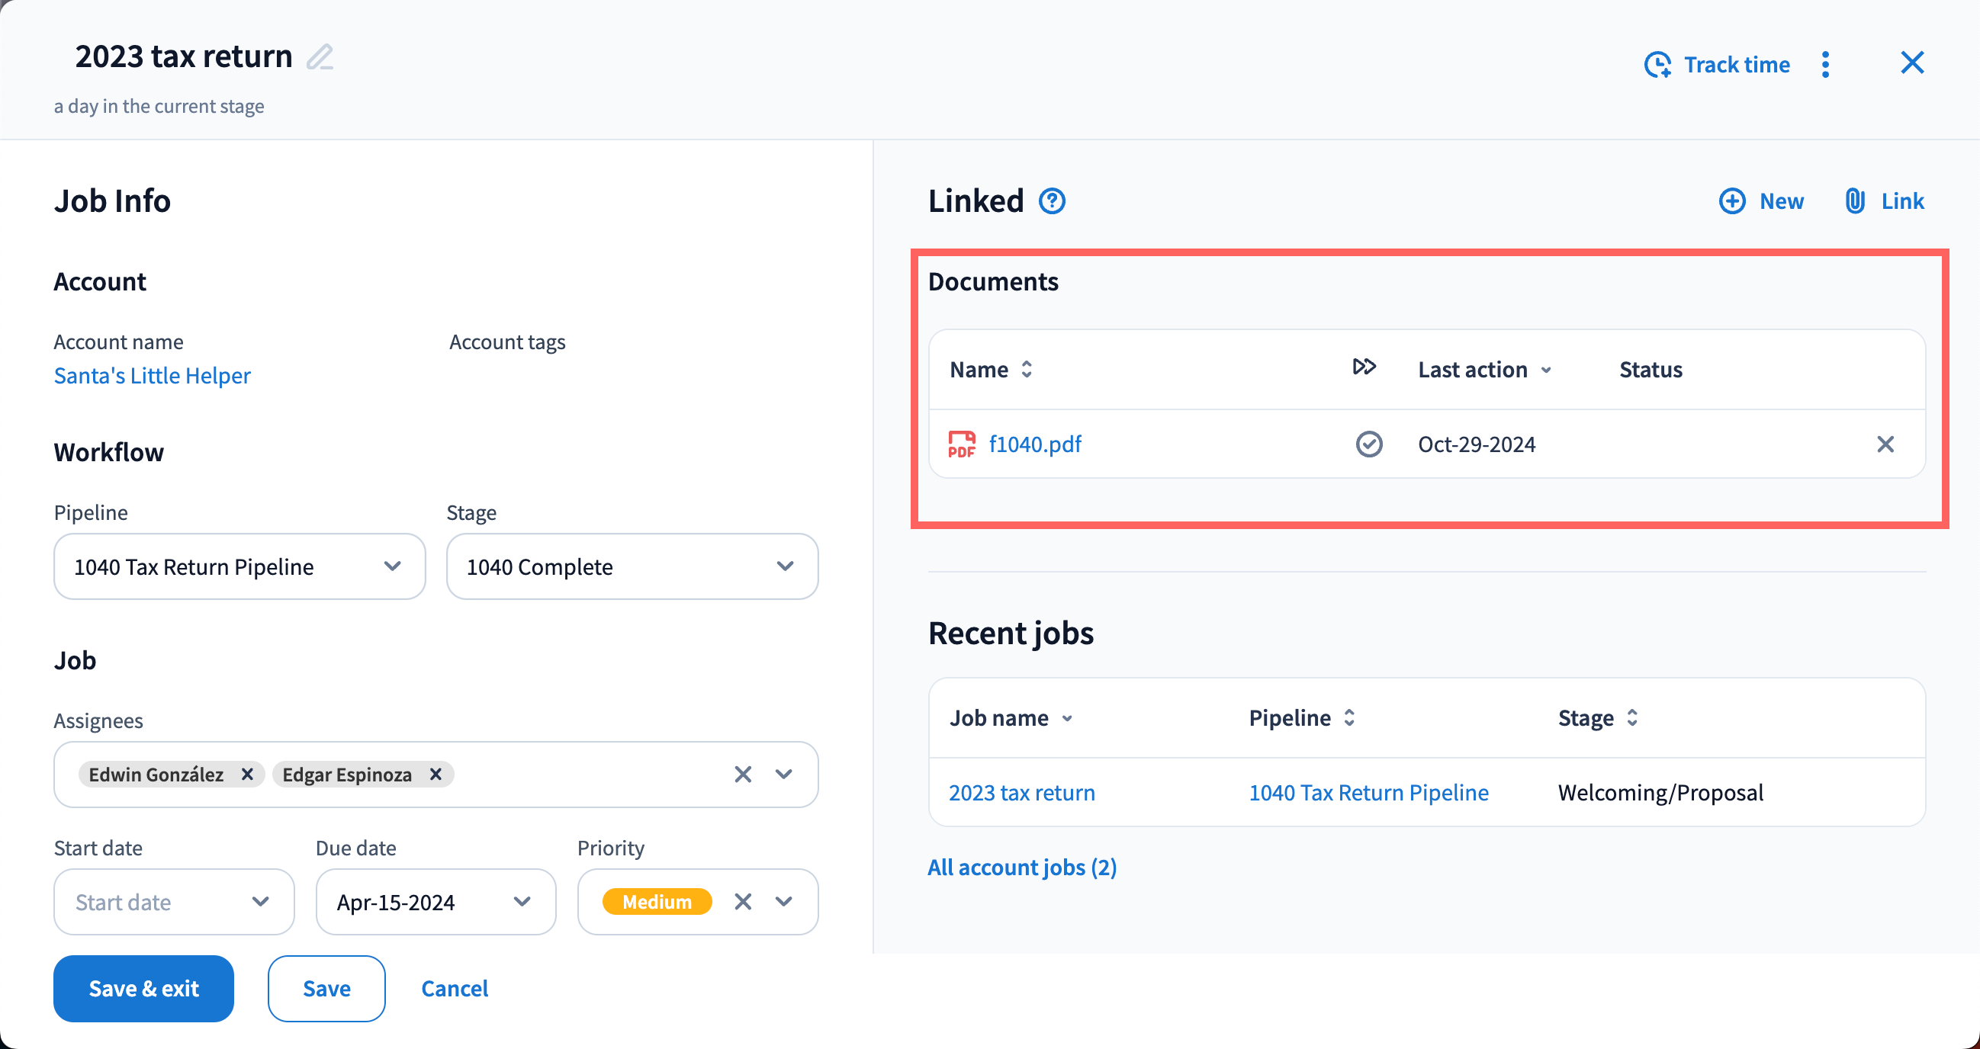1980x1049 pixels.
Task: Sort documents by Name column
Action: 991,370
